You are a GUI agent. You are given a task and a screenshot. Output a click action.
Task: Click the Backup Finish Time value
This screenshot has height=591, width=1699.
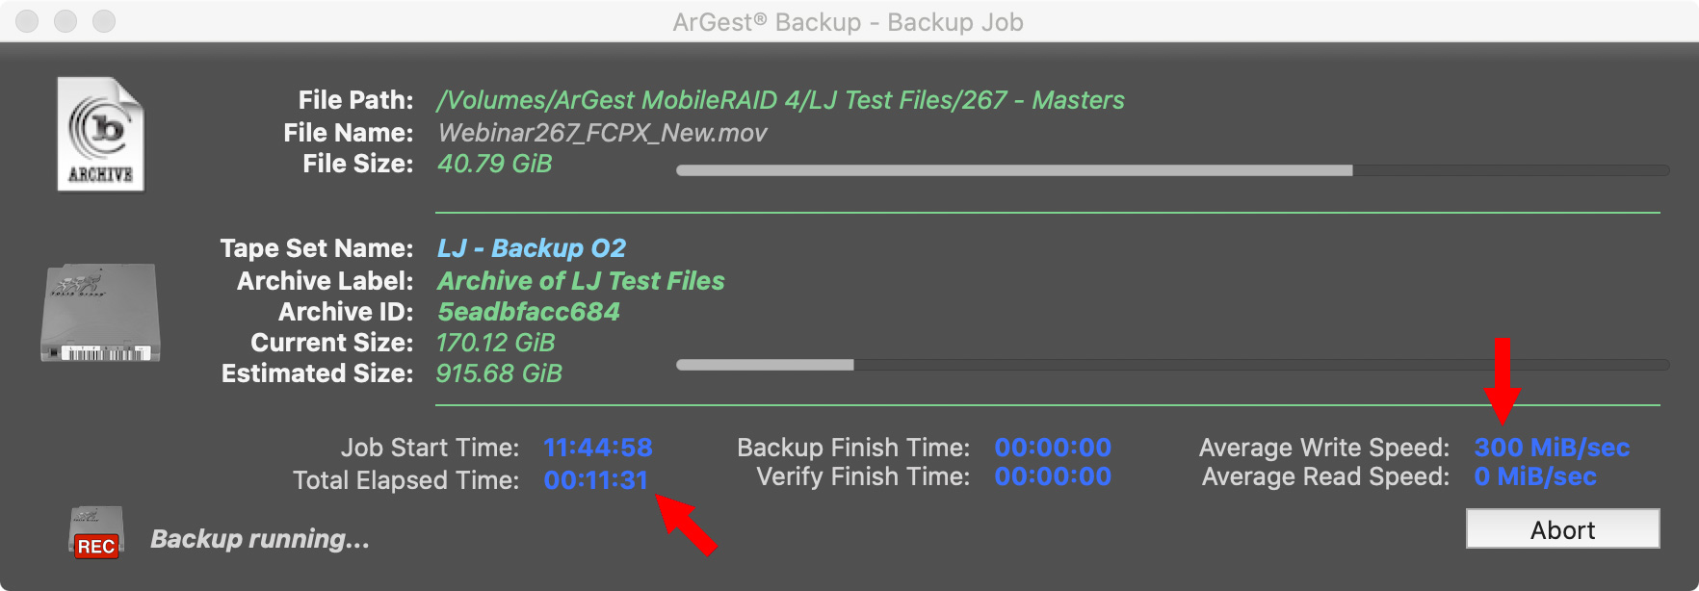tap(1053, 448)
